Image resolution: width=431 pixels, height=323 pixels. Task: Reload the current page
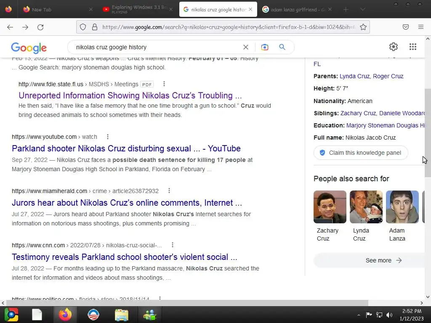click(40, 27)
